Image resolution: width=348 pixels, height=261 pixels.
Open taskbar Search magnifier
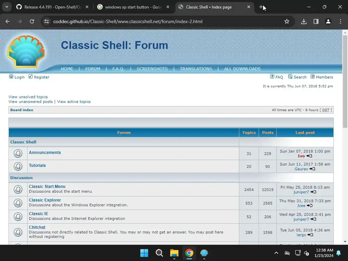click(159, 253)
